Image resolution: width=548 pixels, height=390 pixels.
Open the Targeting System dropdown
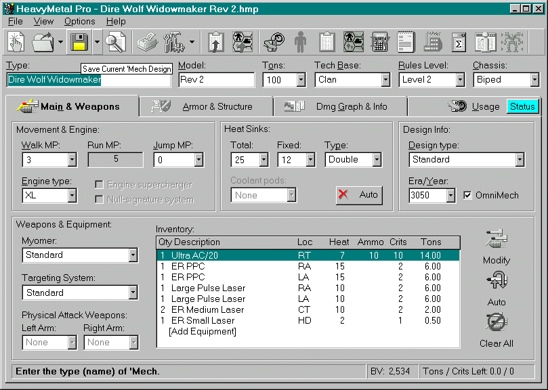[x=133, y=292]
